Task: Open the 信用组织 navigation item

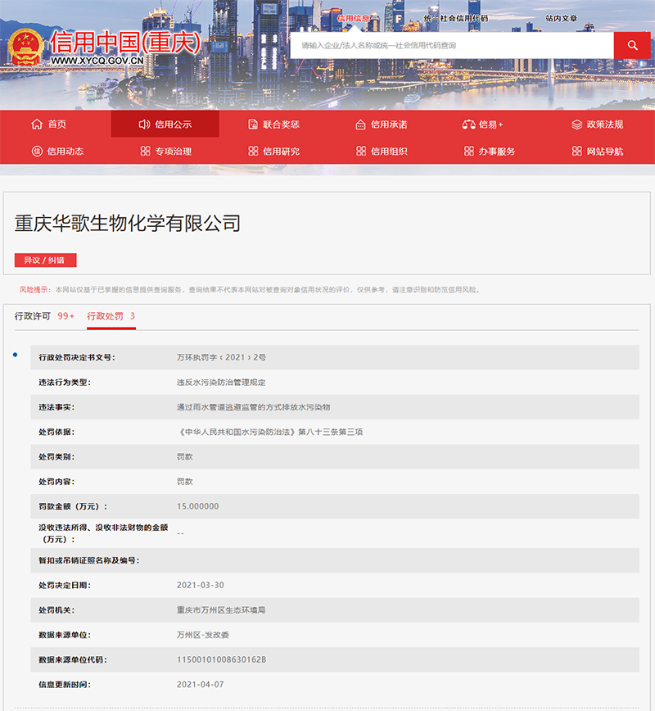Action: click(x=389, y=151)
